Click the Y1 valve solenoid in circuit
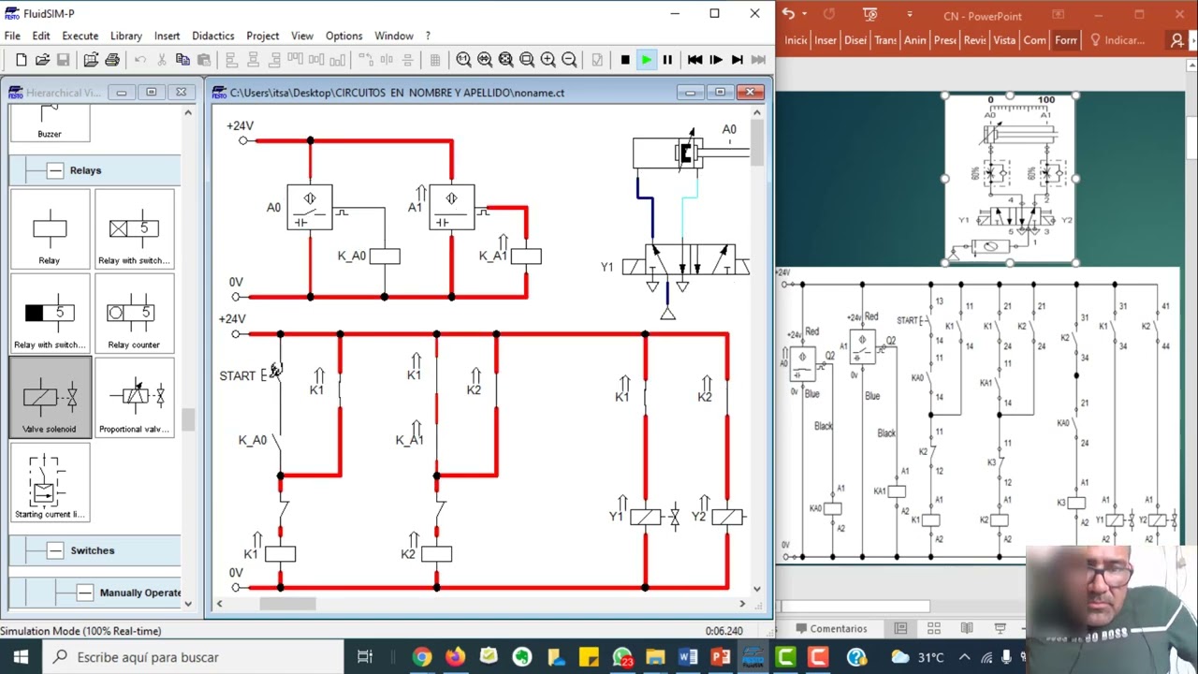 [646, 517]
